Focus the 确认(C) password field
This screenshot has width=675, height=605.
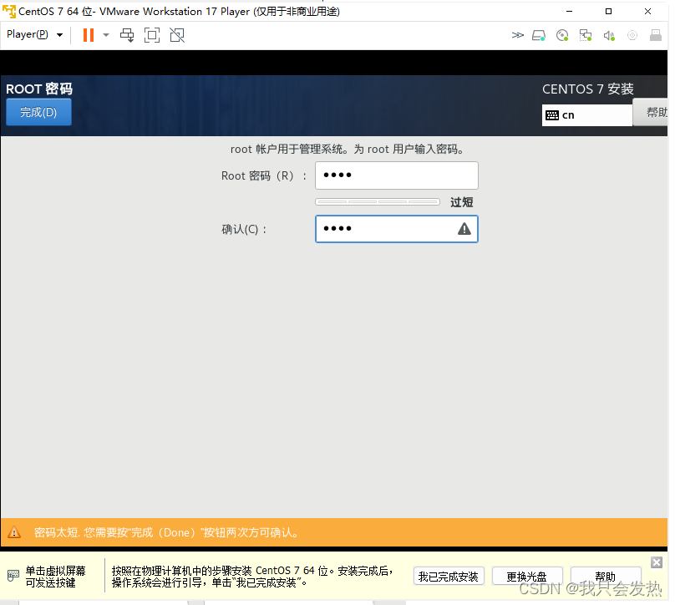coord(397,229)
